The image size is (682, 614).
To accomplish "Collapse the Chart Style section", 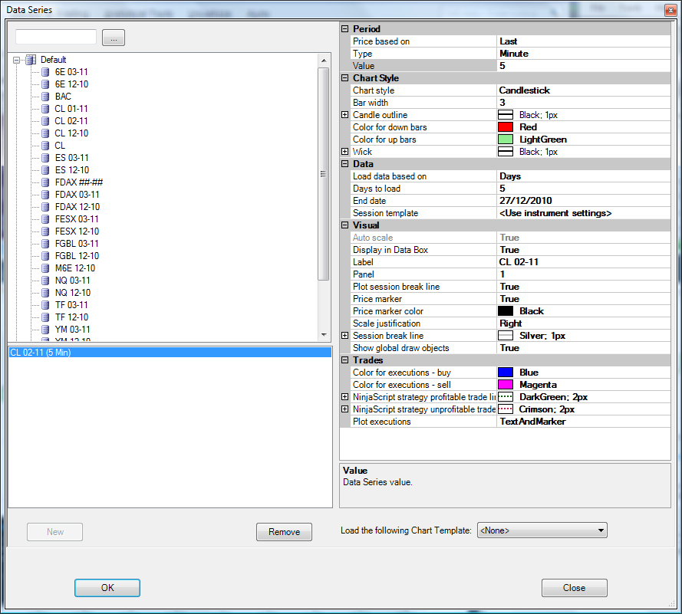I will (x=345, y=78).
